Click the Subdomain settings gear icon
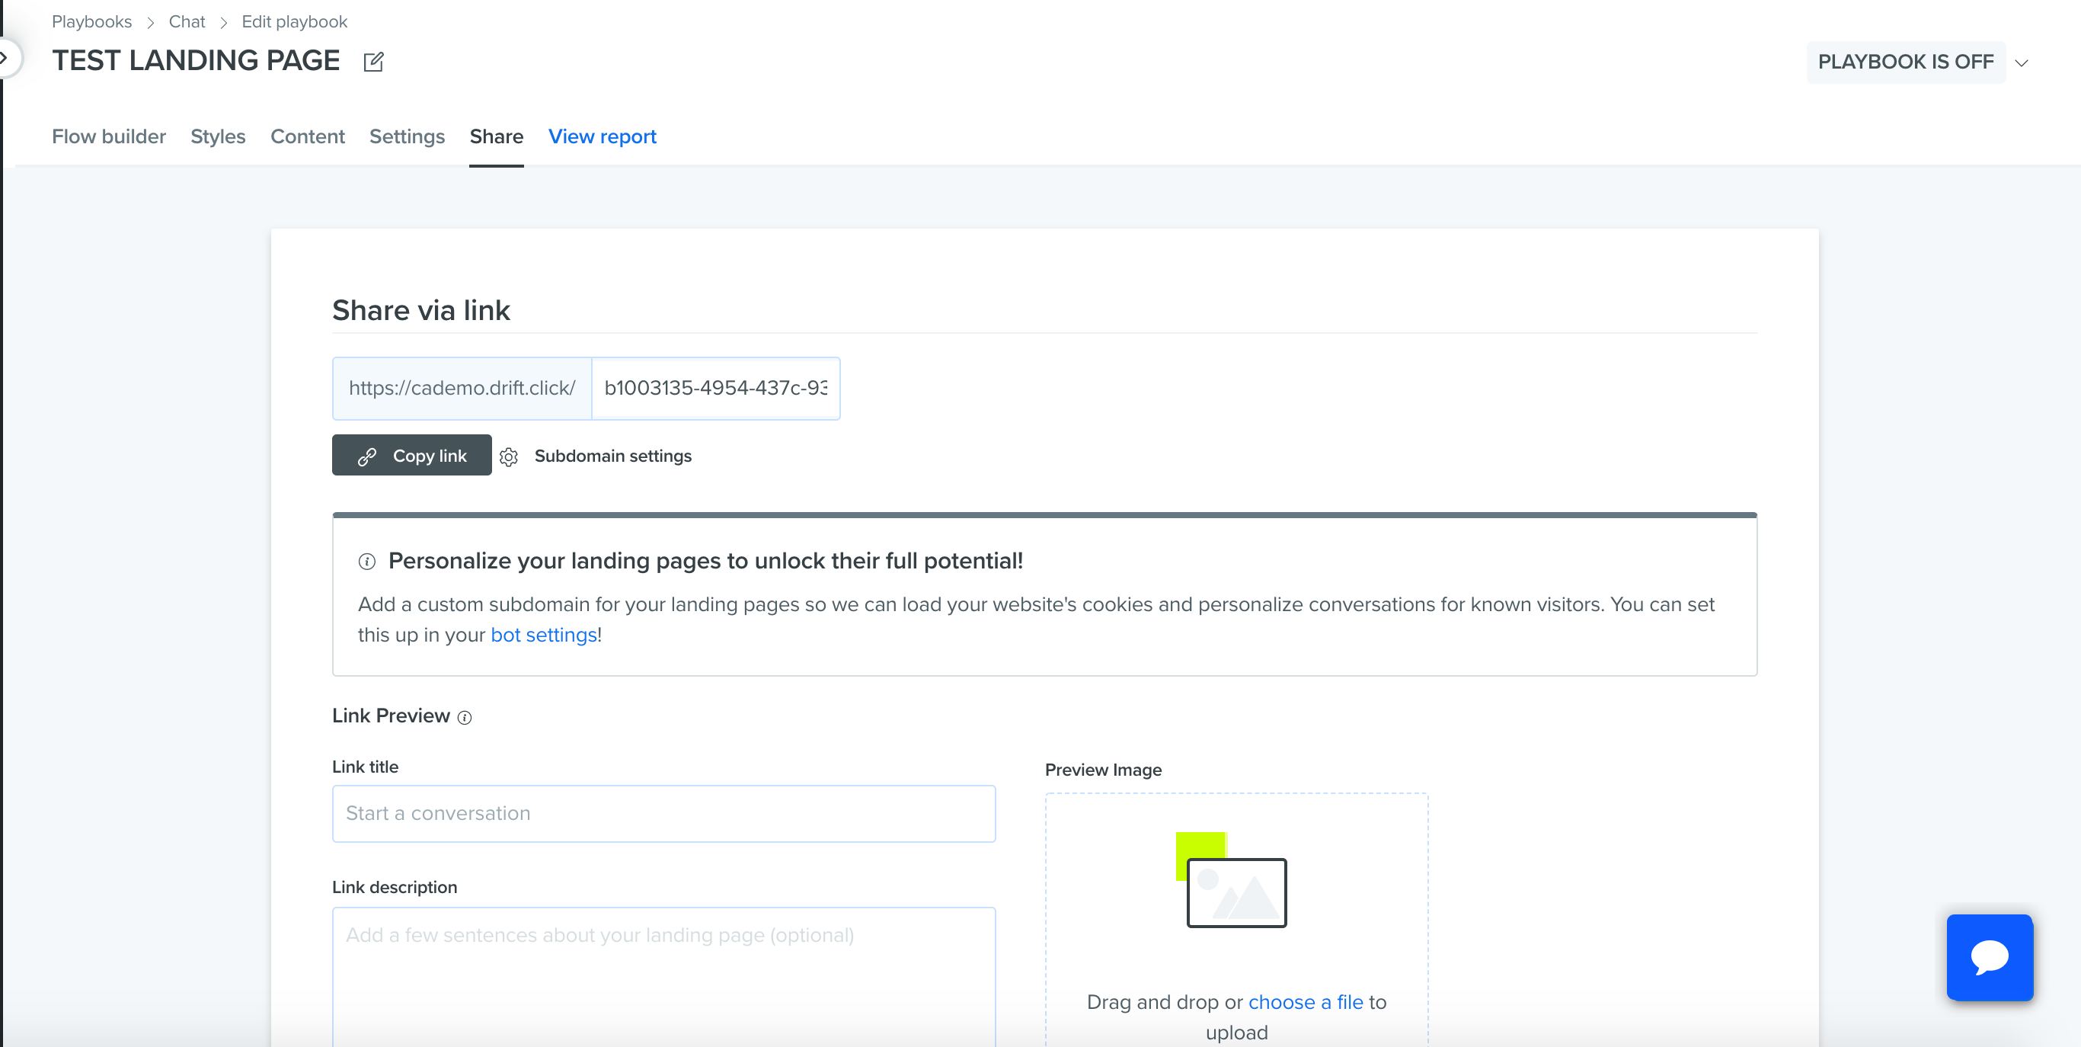The height and width of the screenshot is (1047, 2081). click(x=508, y=456)
